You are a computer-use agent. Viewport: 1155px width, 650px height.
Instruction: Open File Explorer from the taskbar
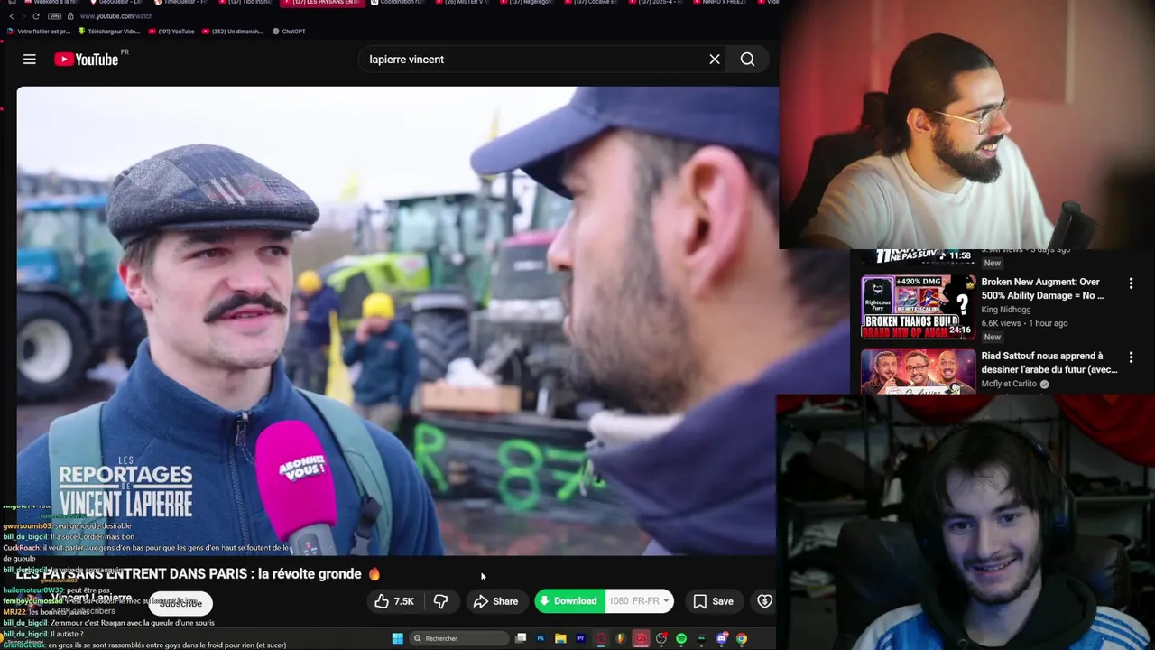point(560,638)
